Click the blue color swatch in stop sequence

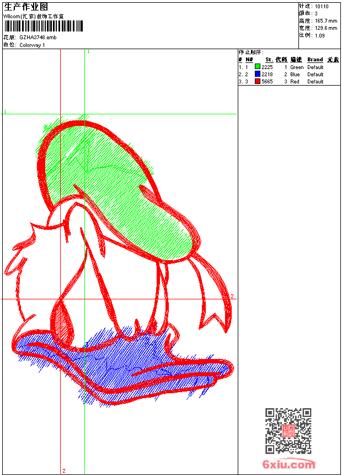(x=258, y=73)
